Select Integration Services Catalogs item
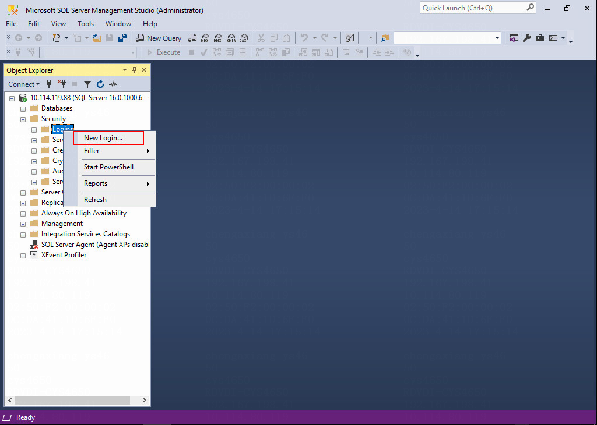Image resolution: width=597 pixels, height=425 pixels. (86, 234)
